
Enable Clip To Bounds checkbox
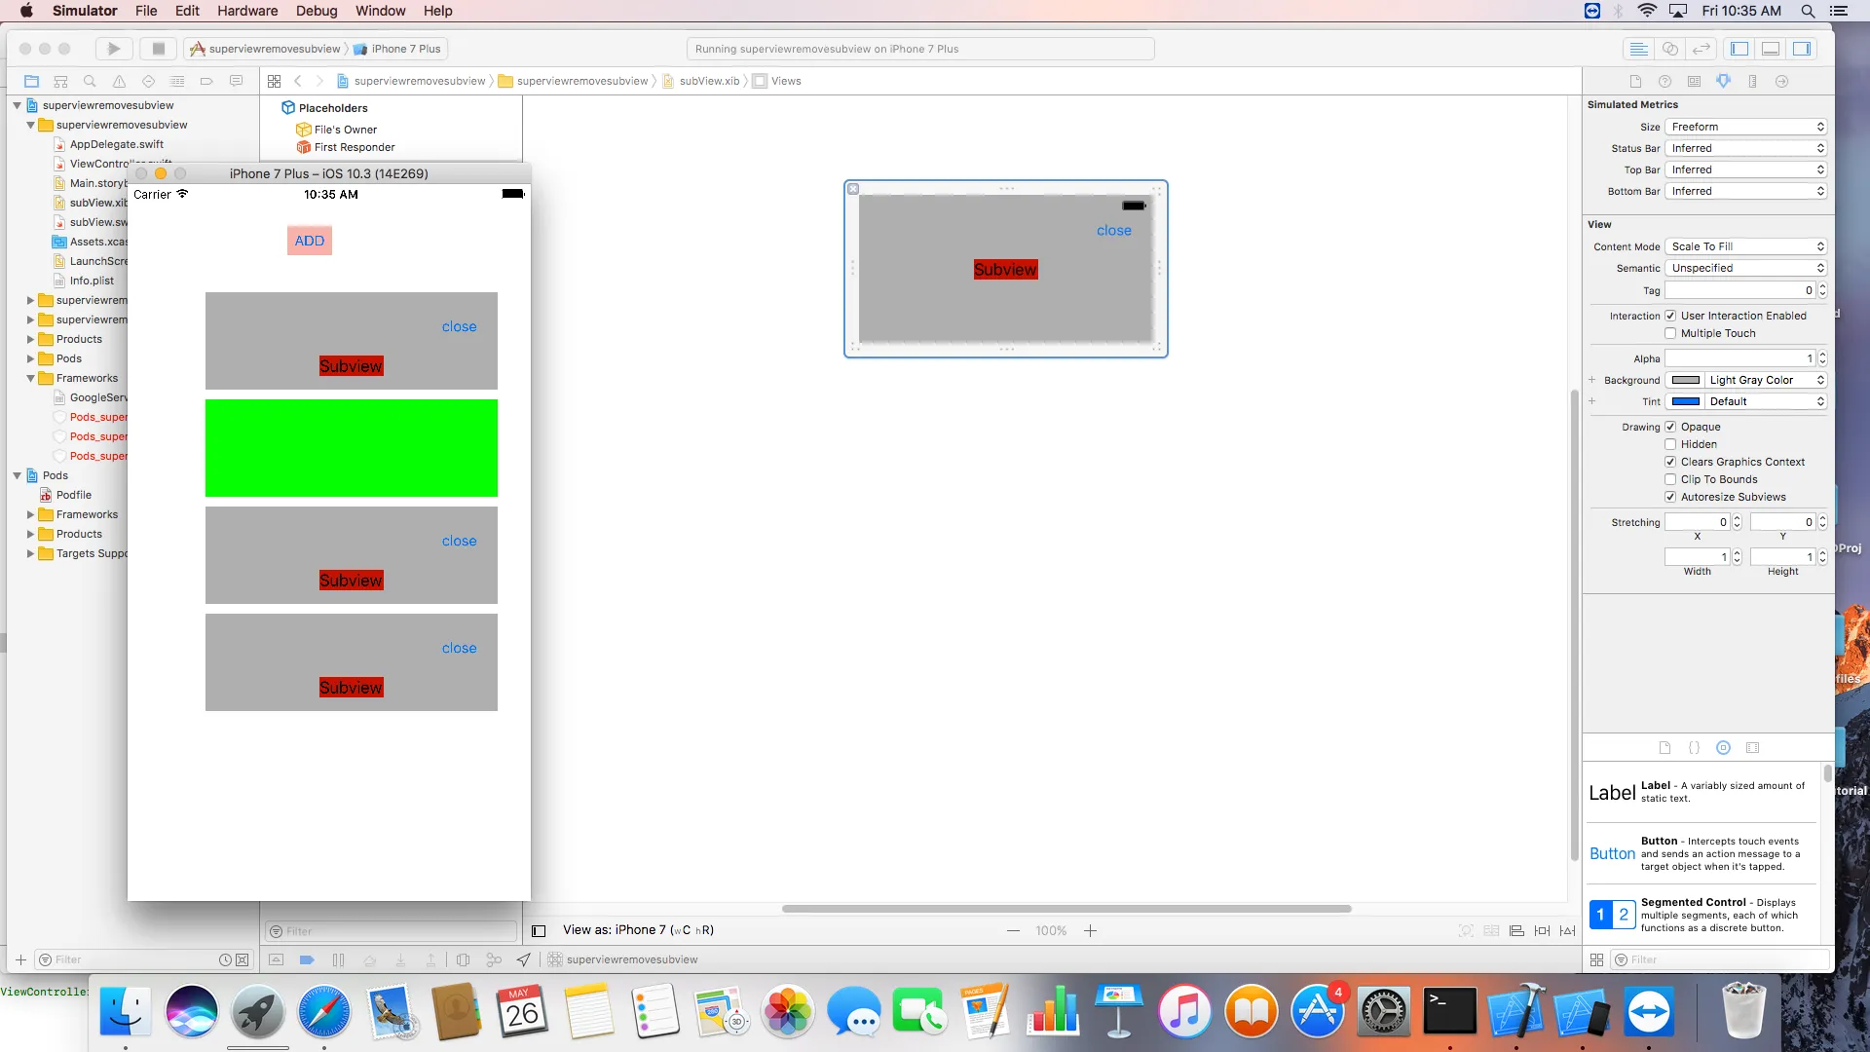[1670, 479]
